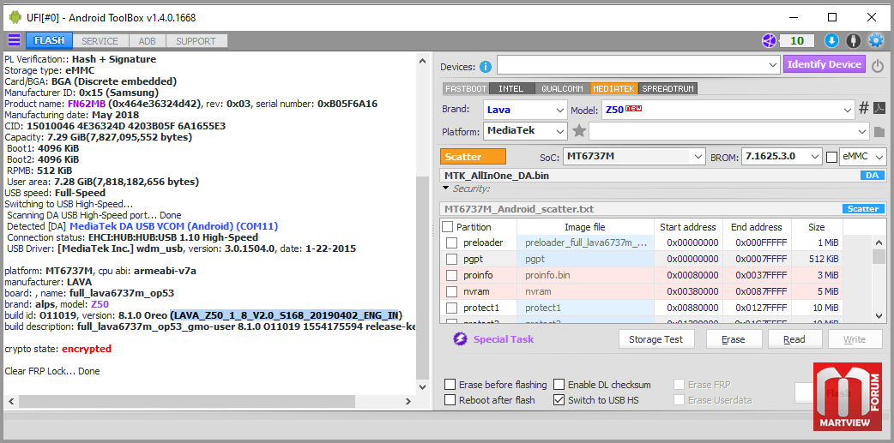Select the INTEL chipset tab
The image size is (894, 443).
pyautogui.click(x=510, y=89)
